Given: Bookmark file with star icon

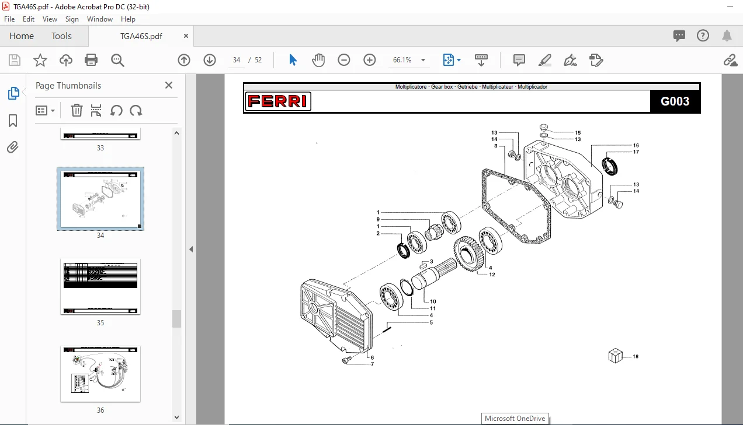Looking at the screenshot, I should [x=40, y=60].
